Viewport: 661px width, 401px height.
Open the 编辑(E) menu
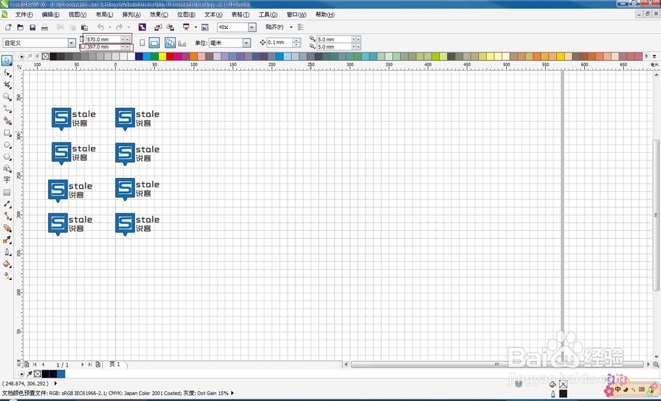[51, 15]
